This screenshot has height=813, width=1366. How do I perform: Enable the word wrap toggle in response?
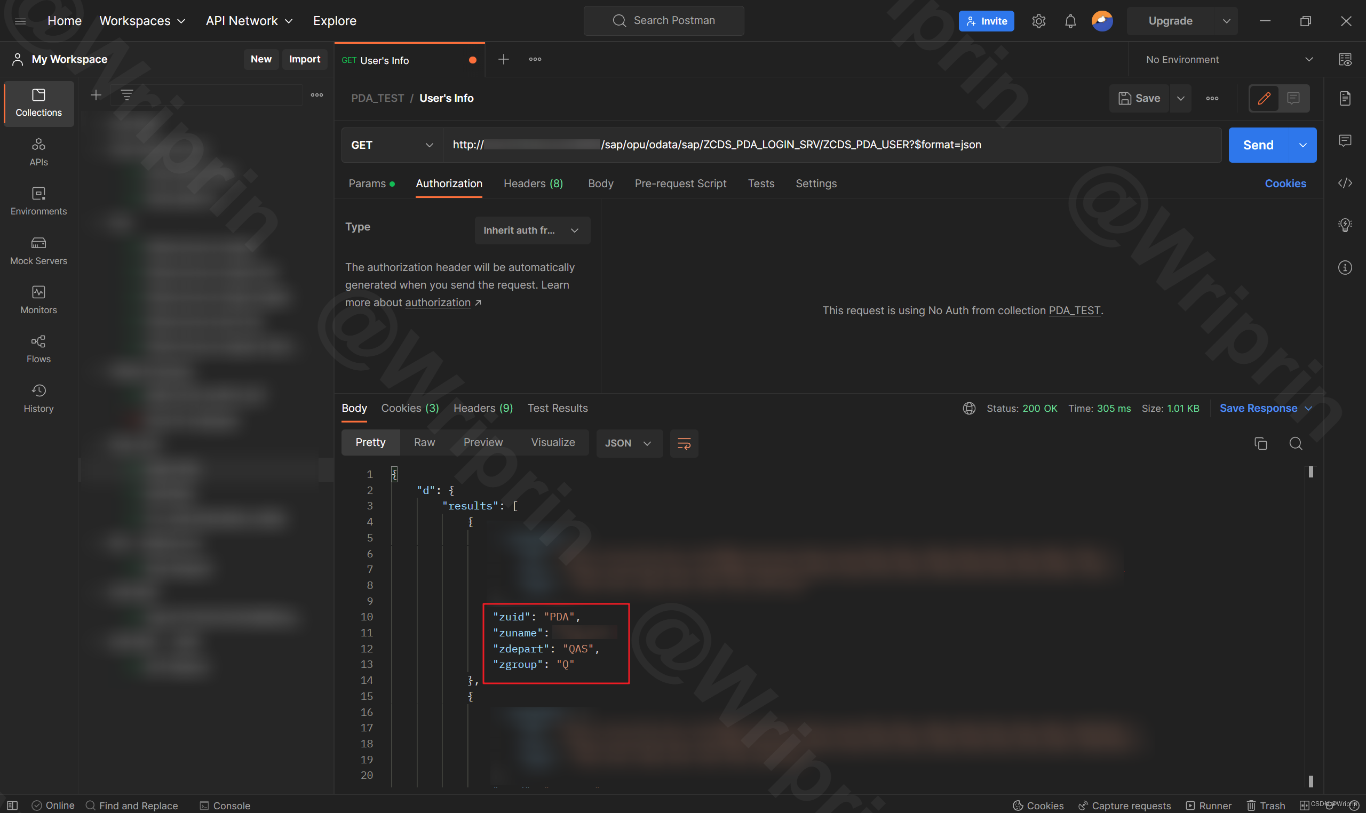pos(685,442)
